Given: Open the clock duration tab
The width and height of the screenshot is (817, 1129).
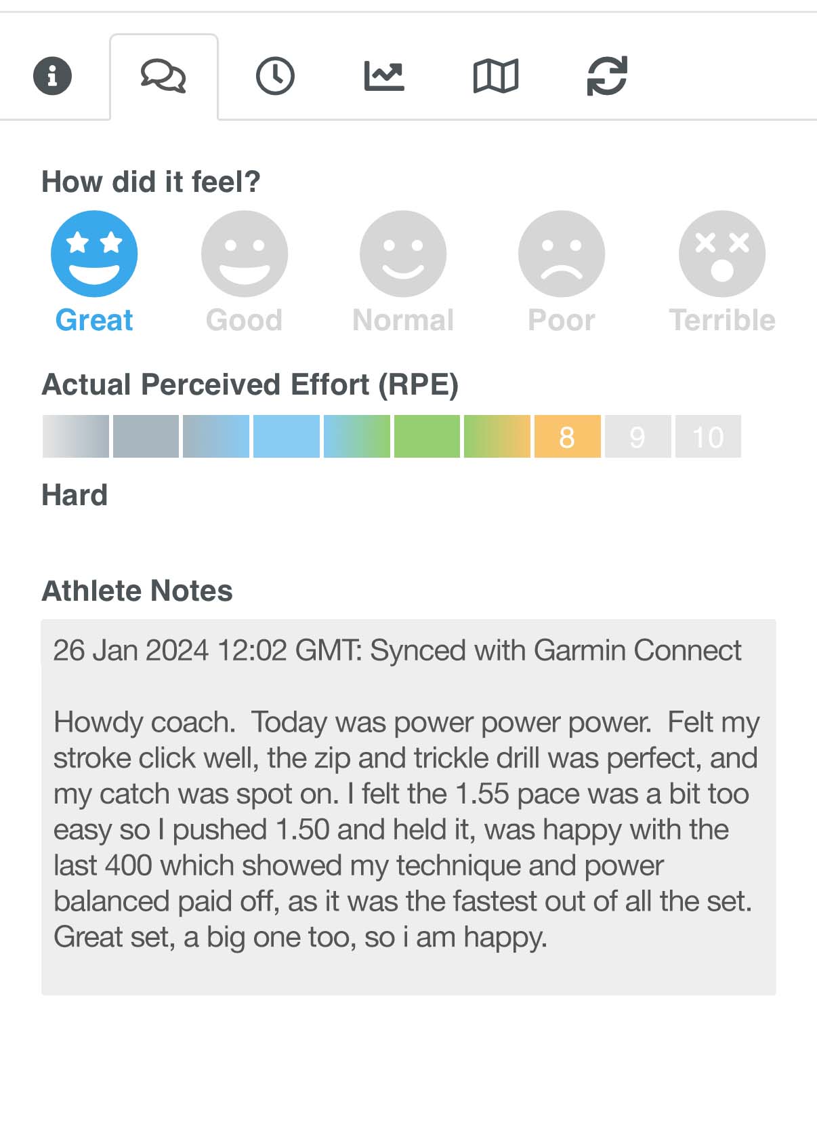Looking at the screenshot, I should coord(275,76).
